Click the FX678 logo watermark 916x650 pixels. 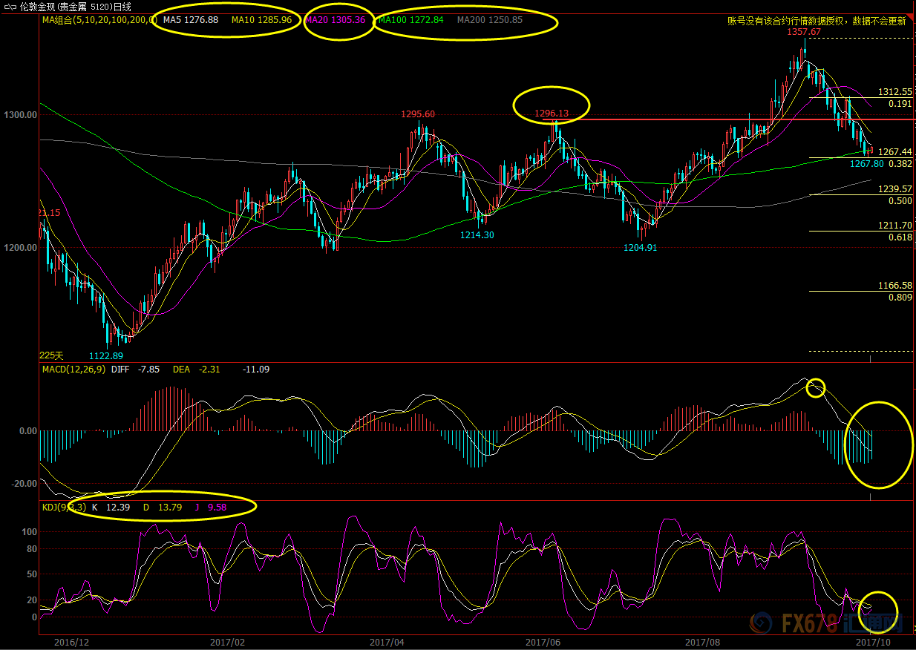click(x=824, y=623)
